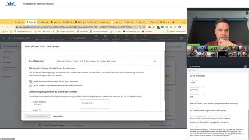Click chat message 'guter Tipp'

point(194,90)
